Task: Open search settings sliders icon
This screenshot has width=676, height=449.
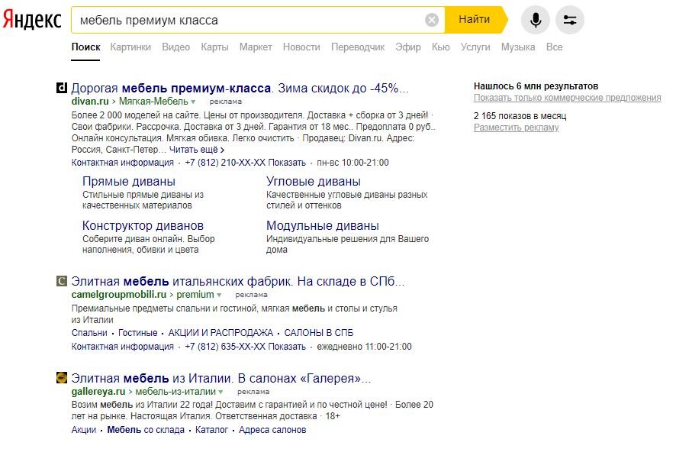Action: [569, 20]
